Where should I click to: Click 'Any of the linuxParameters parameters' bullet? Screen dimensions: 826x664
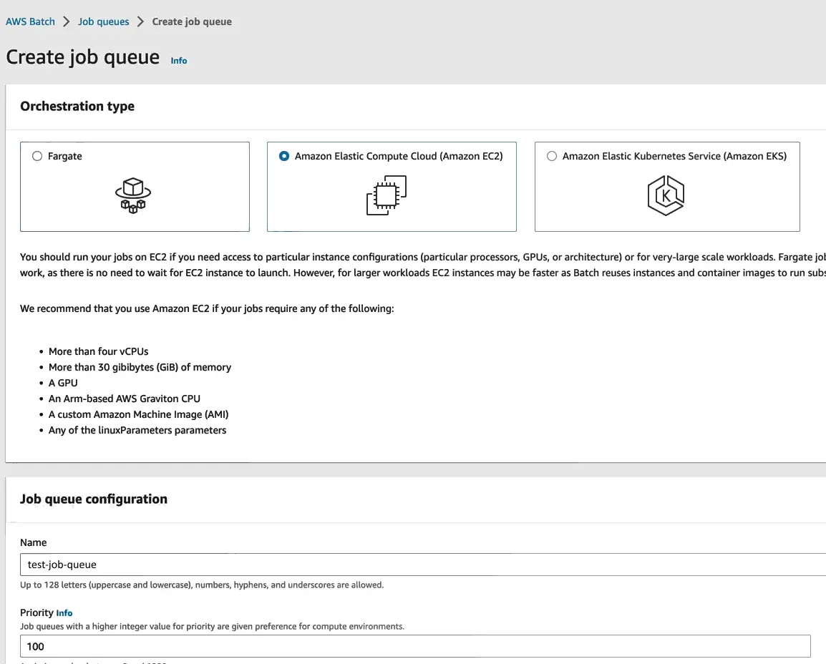click(x=137, y=430)
